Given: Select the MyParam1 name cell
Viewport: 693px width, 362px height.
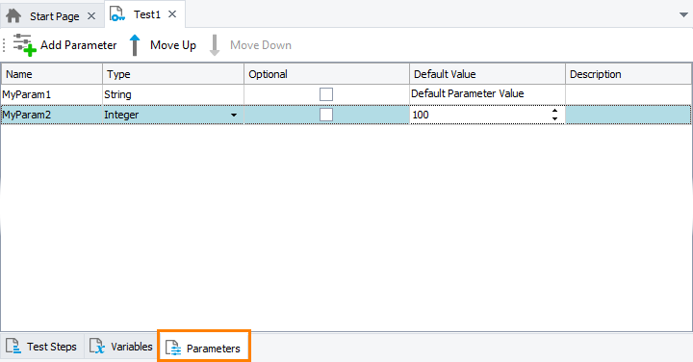Looking at the screenshot, I should tap(52, 94).
